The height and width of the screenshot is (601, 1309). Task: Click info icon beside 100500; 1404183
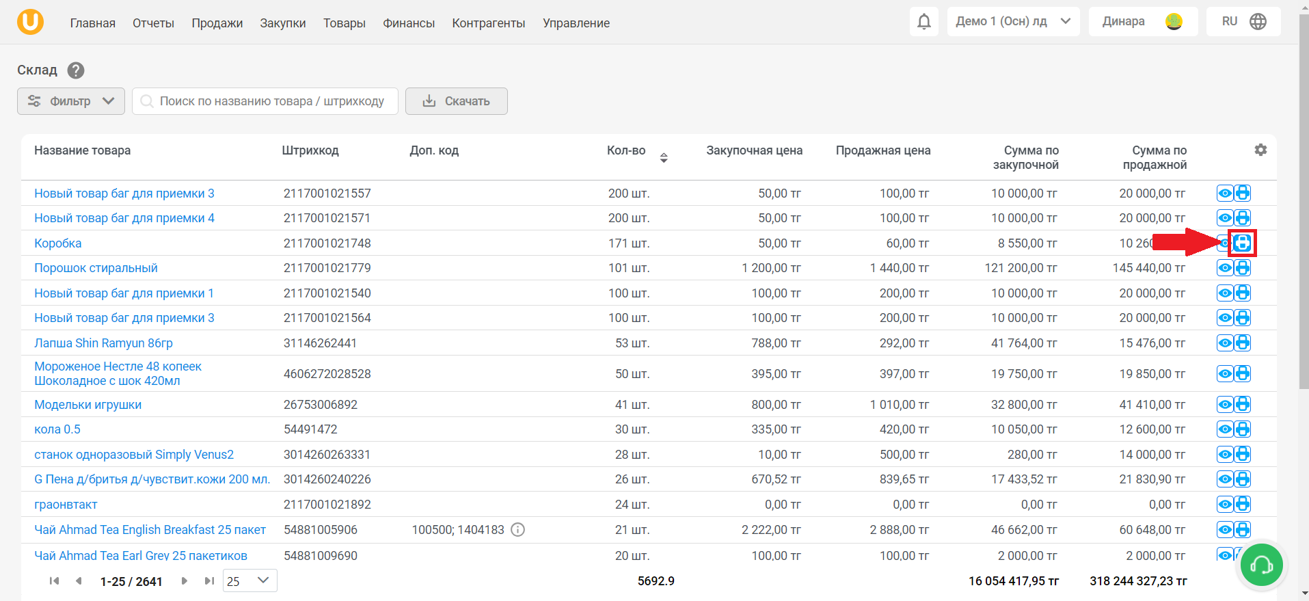pyautogui.click(x=518, y=530)
